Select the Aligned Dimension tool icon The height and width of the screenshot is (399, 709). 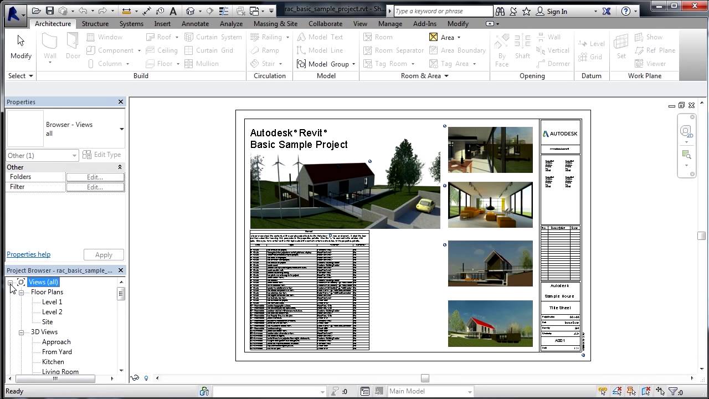(147, 11)
